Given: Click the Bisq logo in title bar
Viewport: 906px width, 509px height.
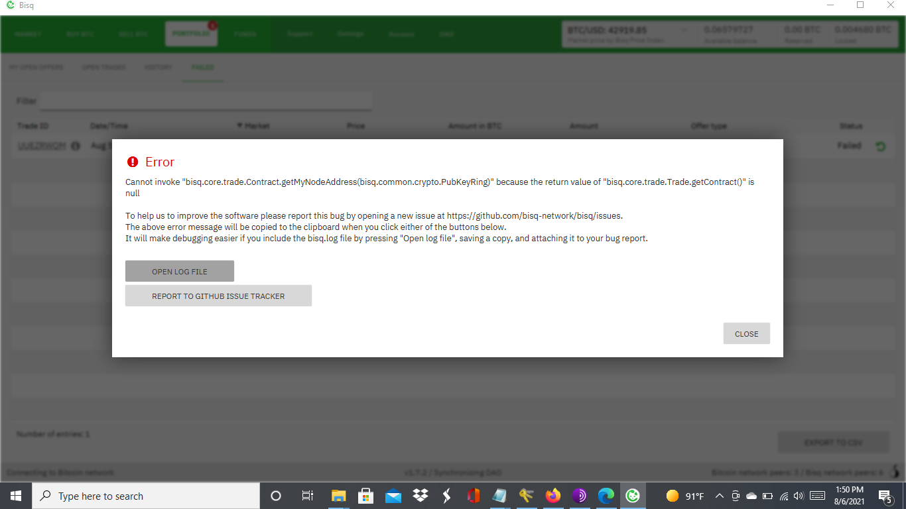Looking at the screenshot, I should (x=10, y=5).
